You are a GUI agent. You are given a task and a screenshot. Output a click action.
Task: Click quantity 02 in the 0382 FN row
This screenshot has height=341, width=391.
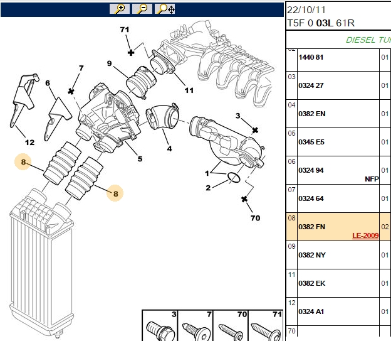[385, 227]
